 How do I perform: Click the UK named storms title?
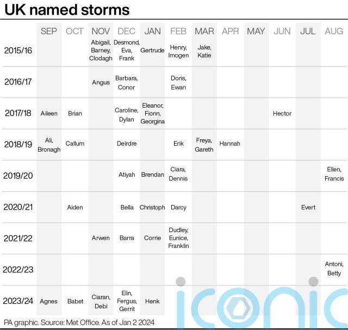67,10
